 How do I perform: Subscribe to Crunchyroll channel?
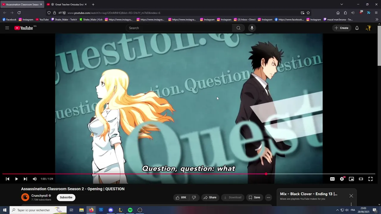(66, 197)
